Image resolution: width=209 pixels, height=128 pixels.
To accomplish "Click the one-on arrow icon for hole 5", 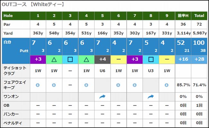I will tap(102, 97).
